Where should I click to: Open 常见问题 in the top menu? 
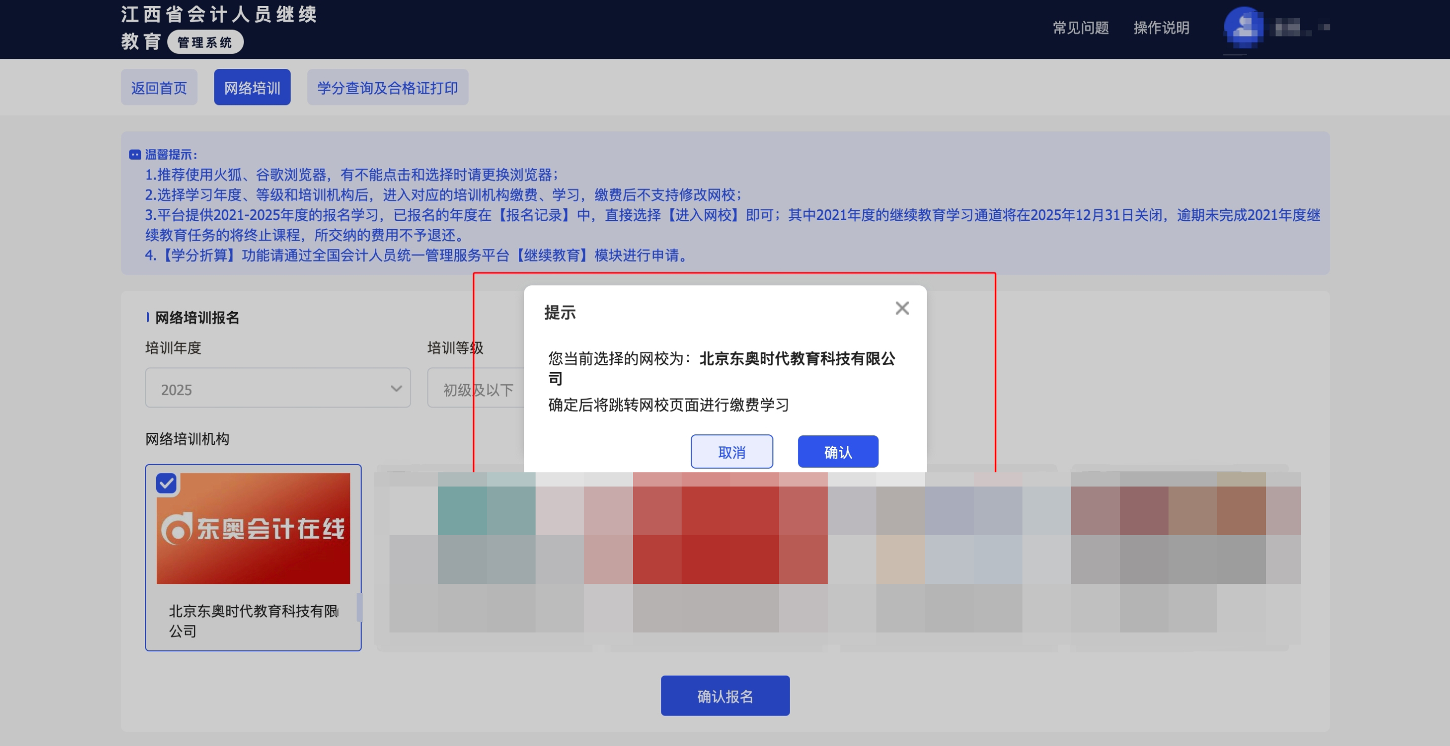click(x=1080, y=27)
